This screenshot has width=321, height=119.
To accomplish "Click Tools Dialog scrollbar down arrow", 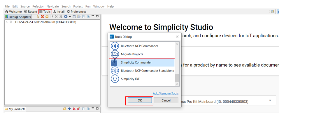I will click(177, 84).
